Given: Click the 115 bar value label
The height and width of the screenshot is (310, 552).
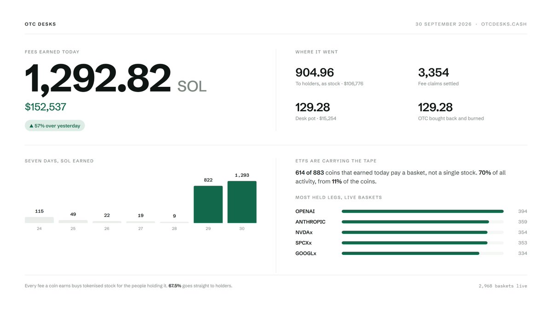Looking at the screenshot, I should click(x=39, y=211).
